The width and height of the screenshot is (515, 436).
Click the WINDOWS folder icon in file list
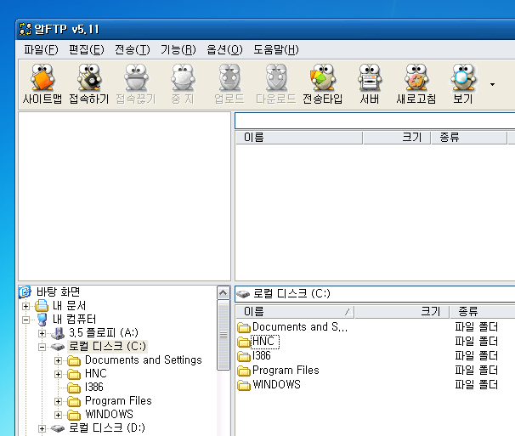[x=244, y=385]
